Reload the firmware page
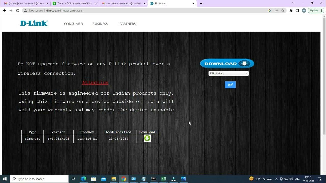The width and height of the screenshot is (326, 183). coord(17,11)
